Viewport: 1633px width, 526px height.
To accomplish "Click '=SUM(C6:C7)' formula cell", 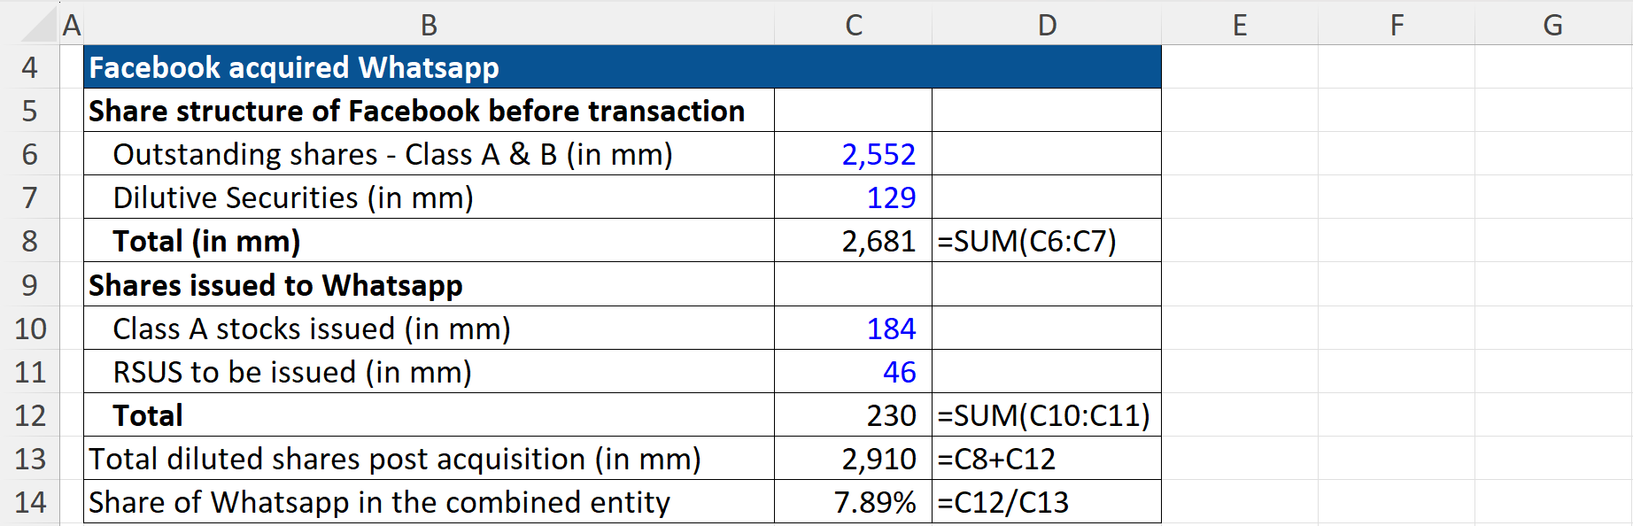I will (x=1047, y=241).
